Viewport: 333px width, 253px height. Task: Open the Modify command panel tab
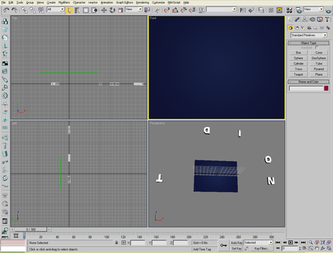297,19
